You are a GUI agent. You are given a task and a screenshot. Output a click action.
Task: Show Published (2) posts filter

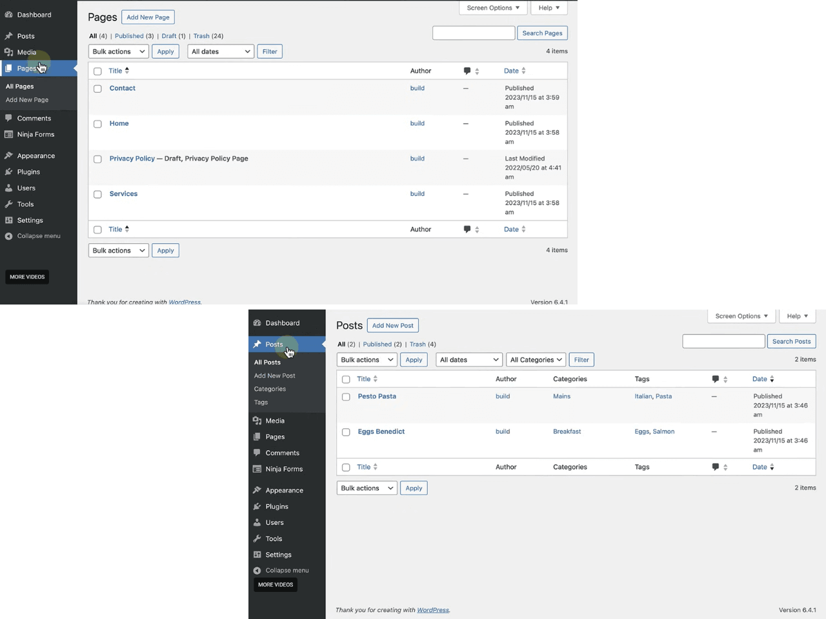point(382,344)
